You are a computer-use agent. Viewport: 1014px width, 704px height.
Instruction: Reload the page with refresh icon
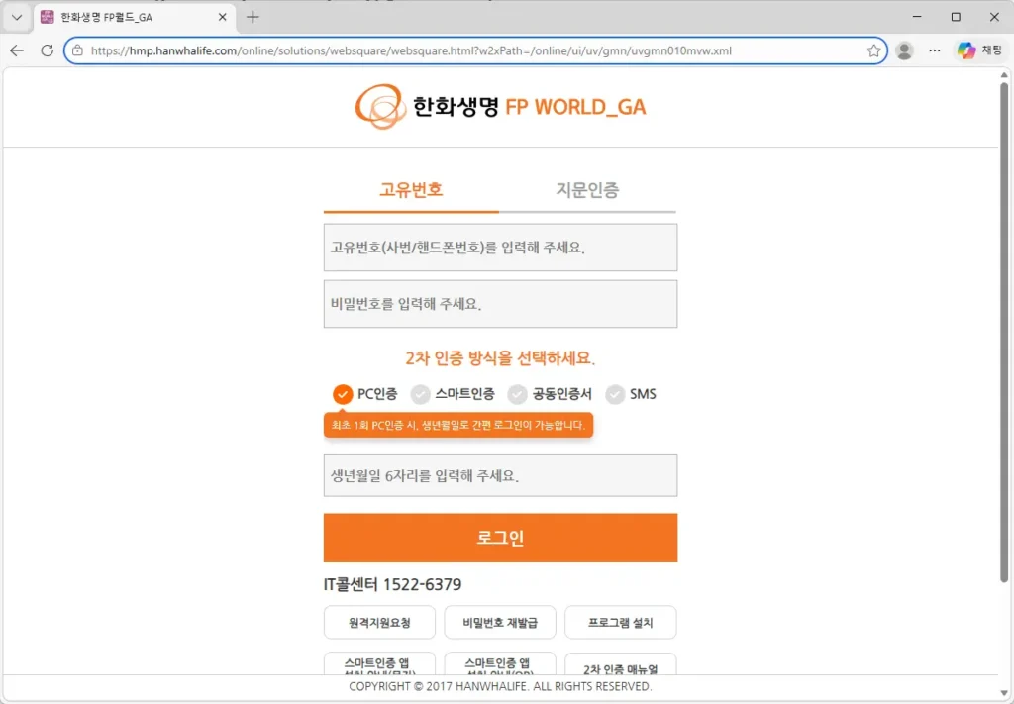pyautogui.click(x=47, y=50)
